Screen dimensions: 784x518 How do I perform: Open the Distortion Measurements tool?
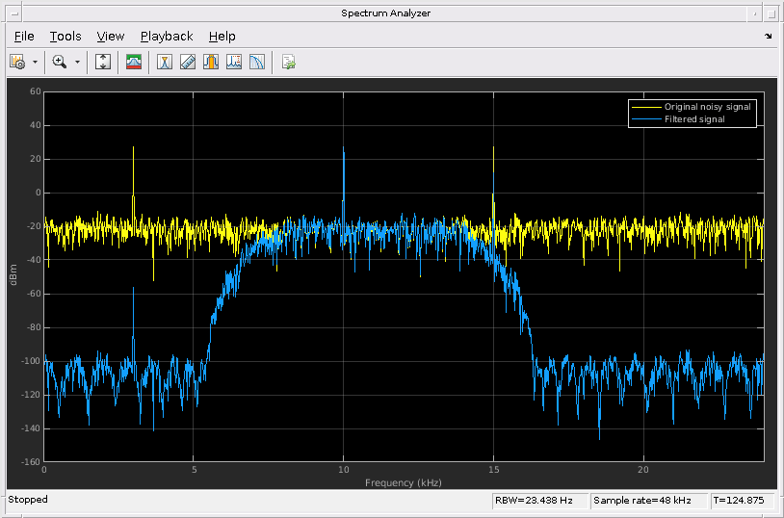234,62
